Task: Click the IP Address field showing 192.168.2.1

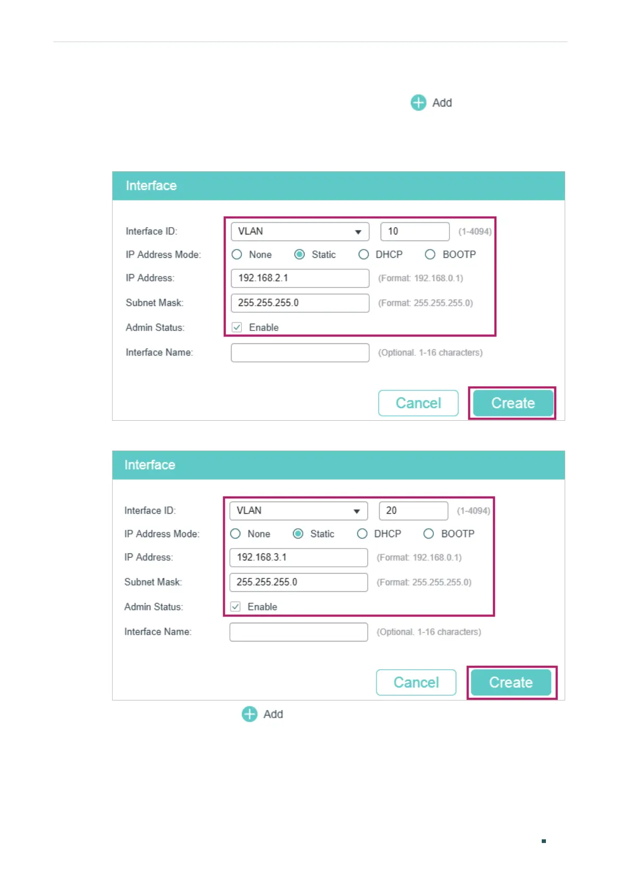Action: pos(300,278)
